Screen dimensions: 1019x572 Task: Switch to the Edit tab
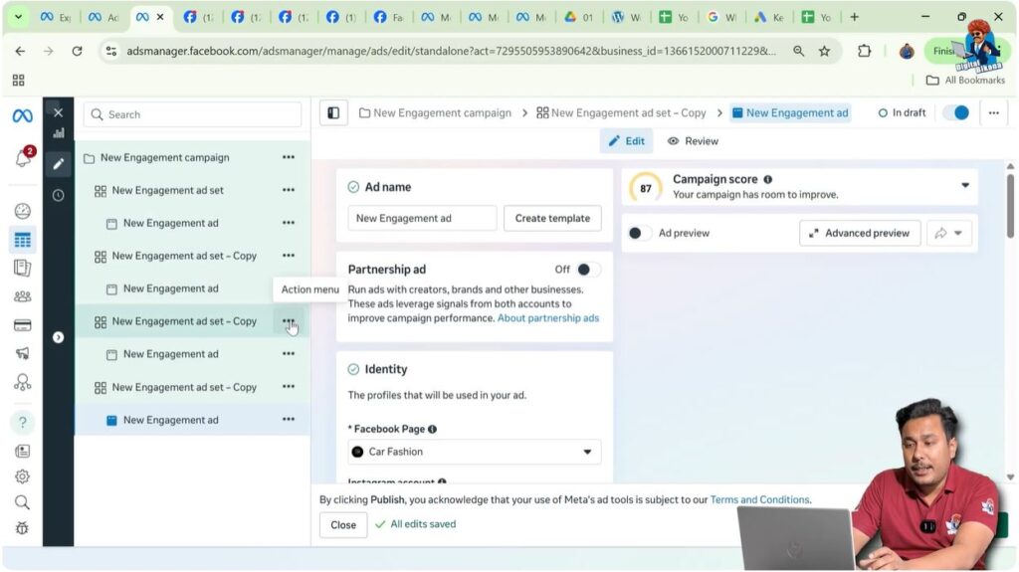pos(627,141)
